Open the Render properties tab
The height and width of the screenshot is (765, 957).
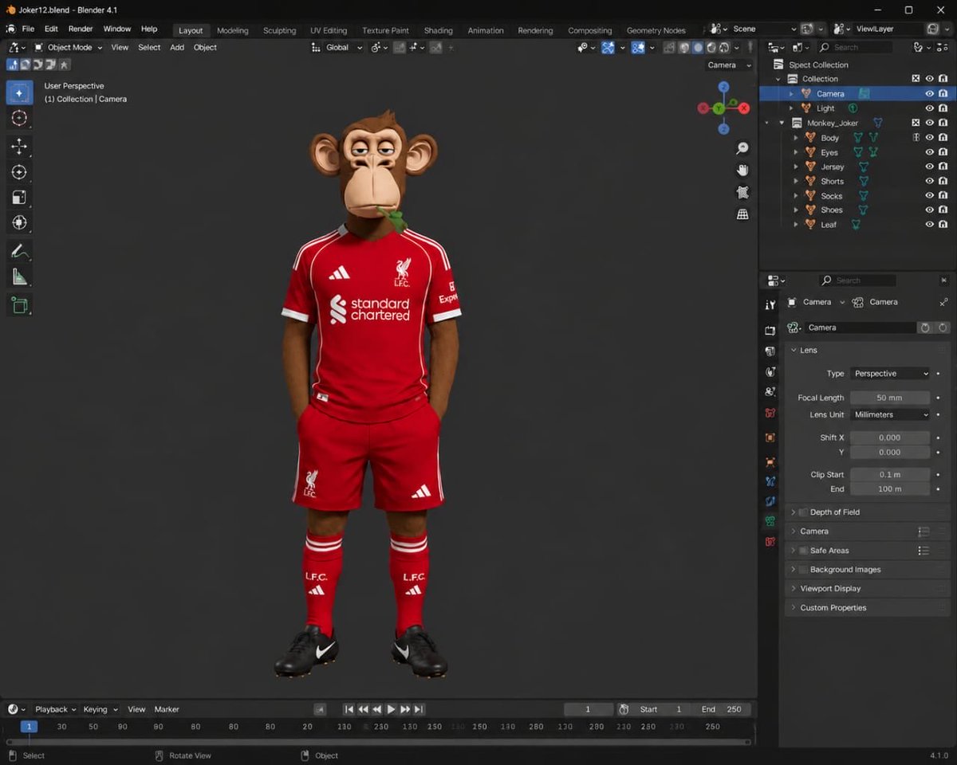pyautogui.click(x=770, y=330)
